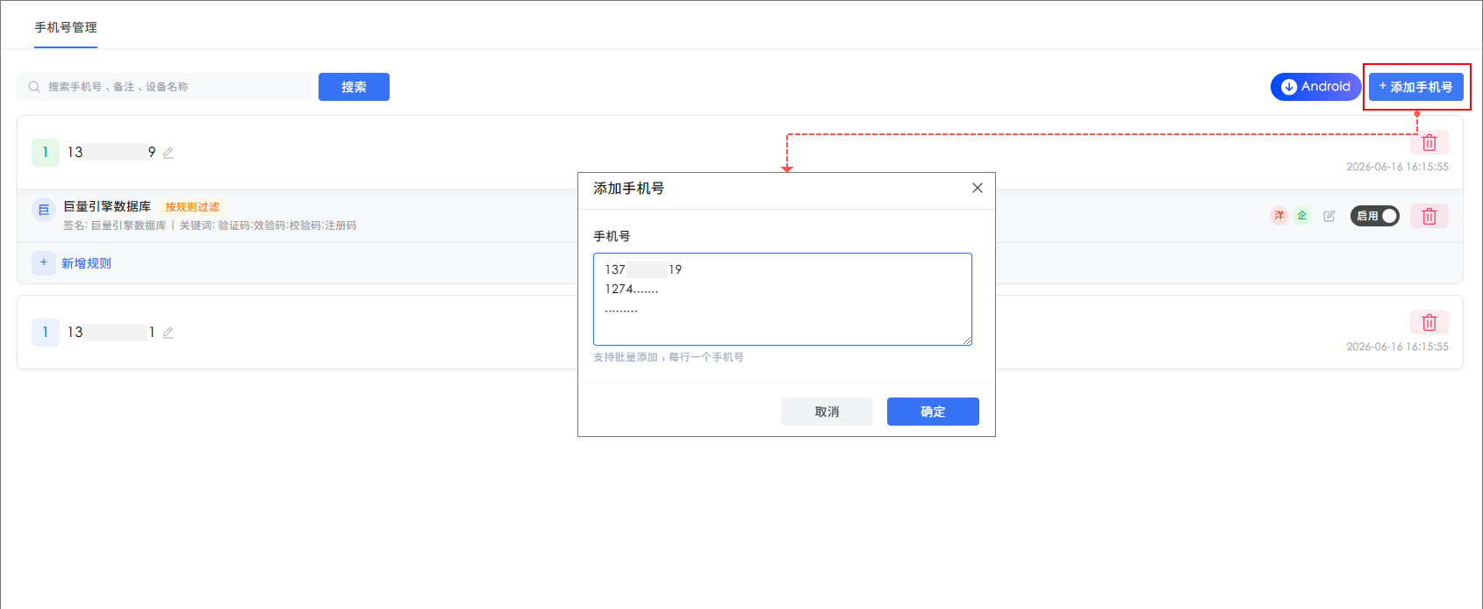The image size is (1483, 609).
Task: Click the 确定 button
Action: (933, 412)
